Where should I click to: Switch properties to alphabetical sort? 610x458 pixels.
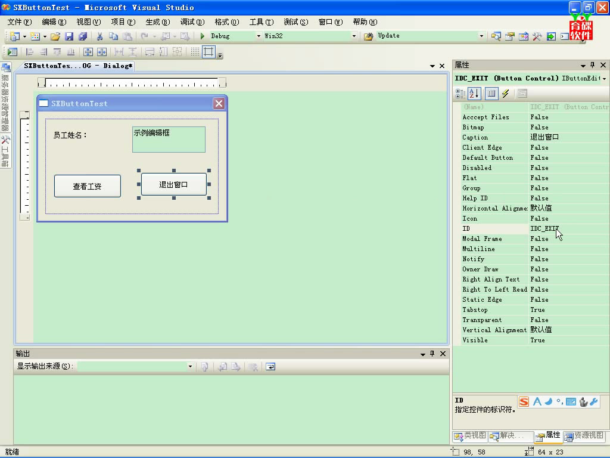(475, 94)
